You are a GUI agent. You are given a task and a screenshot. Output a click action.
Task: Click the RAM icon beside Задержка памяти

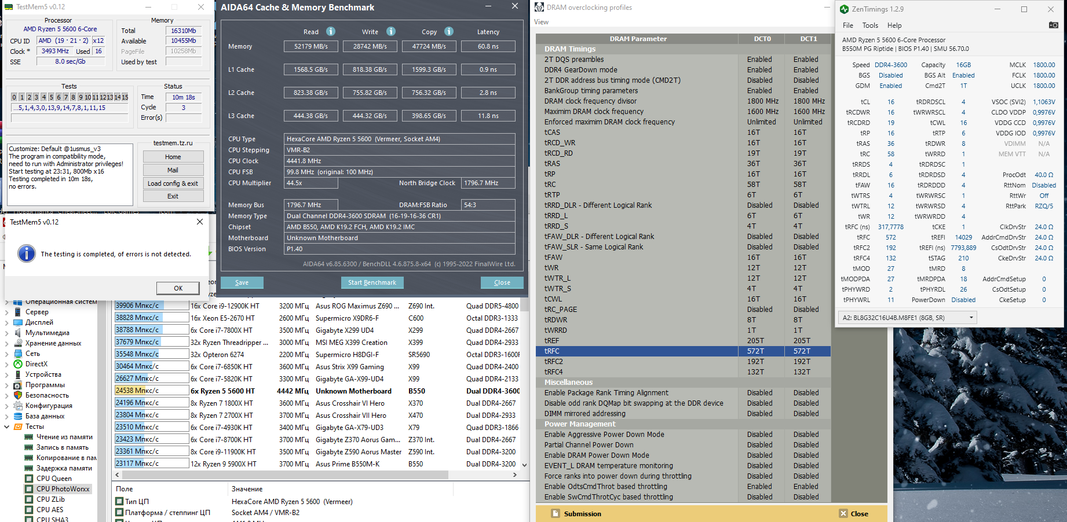[x=29, y=468]
